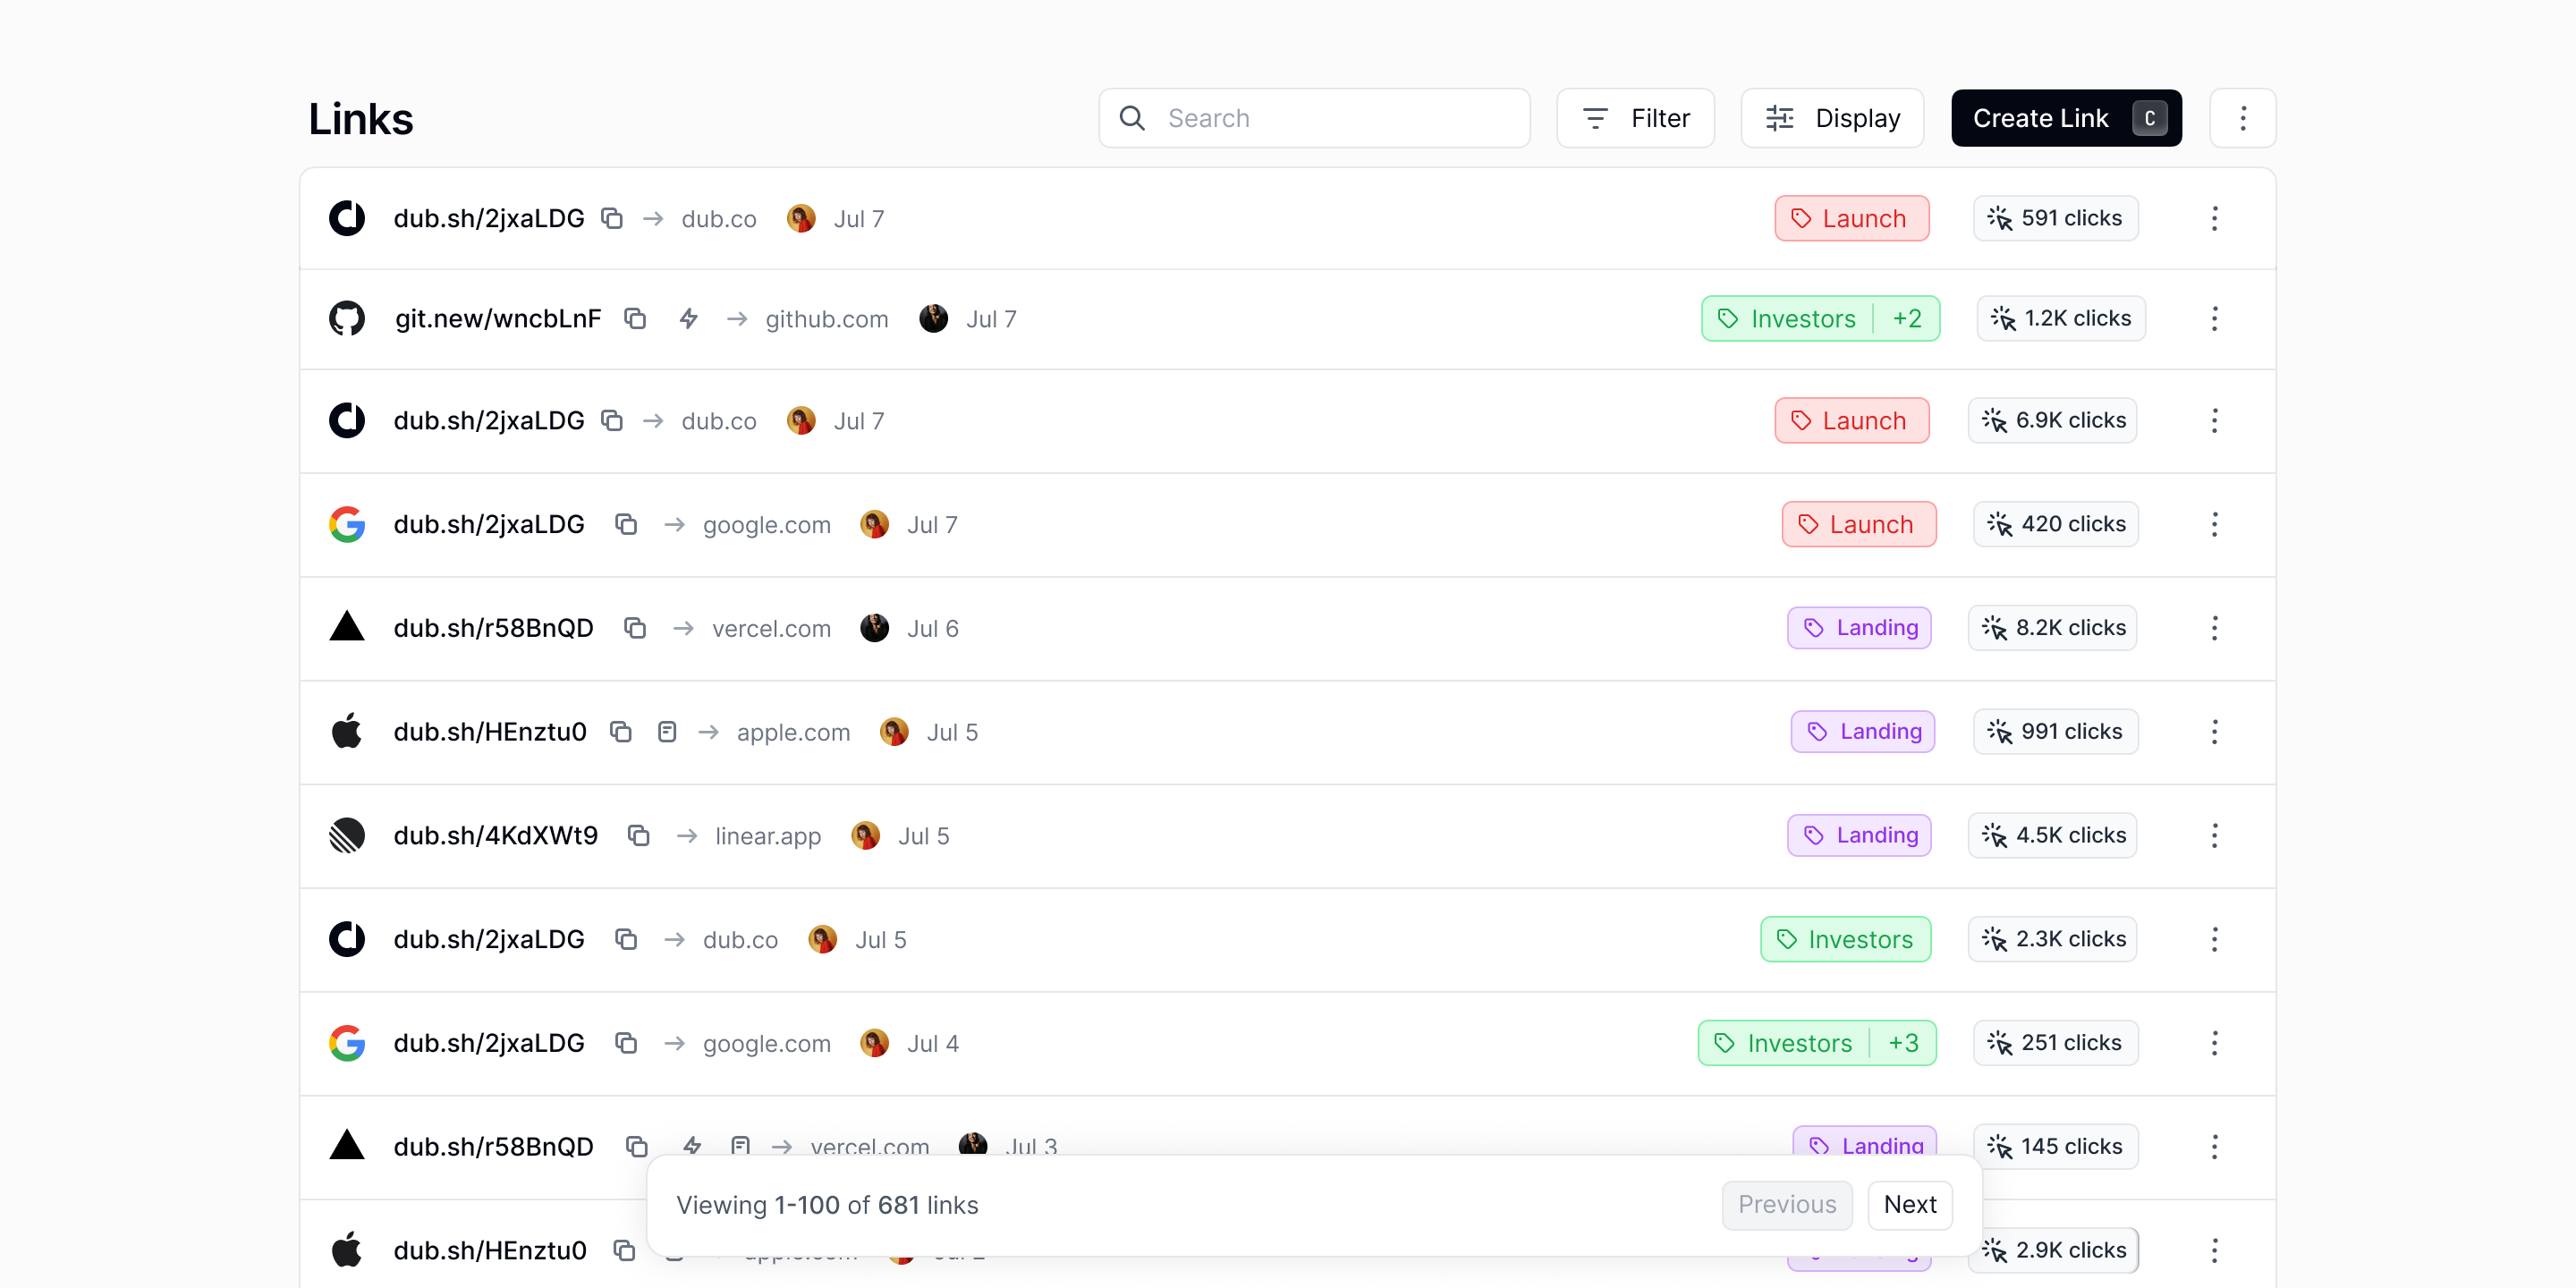Click the comment icon on the dub.sh/HEnztu0 row
The image size is (2576, 1288).
point(667,731)
